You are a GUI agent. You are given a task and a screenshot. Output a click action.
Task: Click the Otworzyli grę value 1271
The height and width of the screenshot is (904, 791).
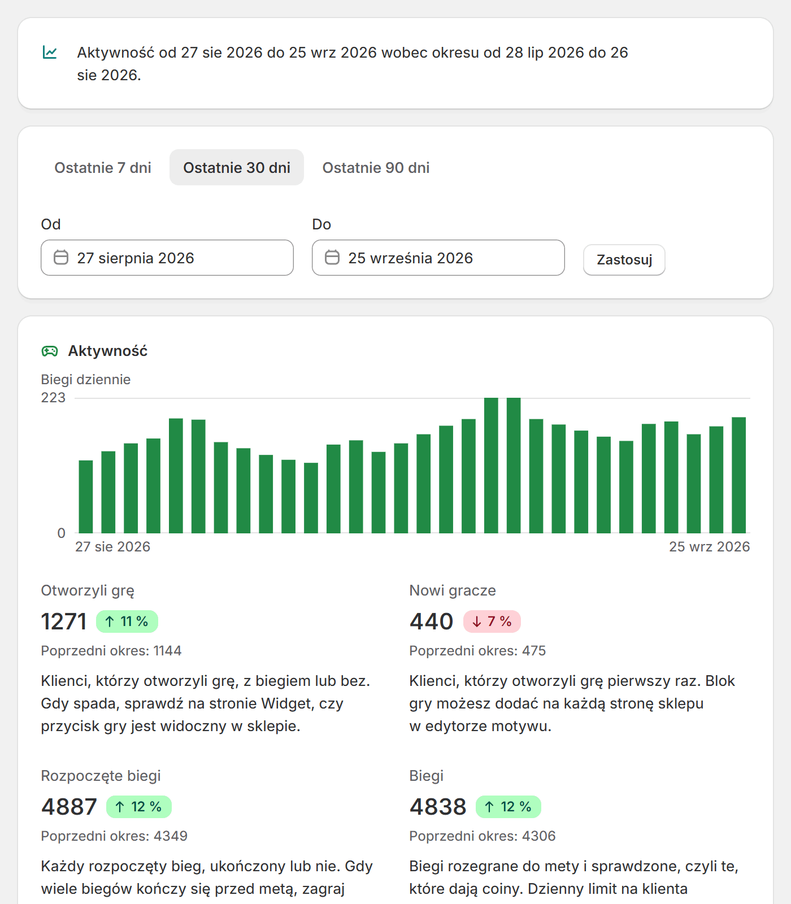(x=64, y=621)
